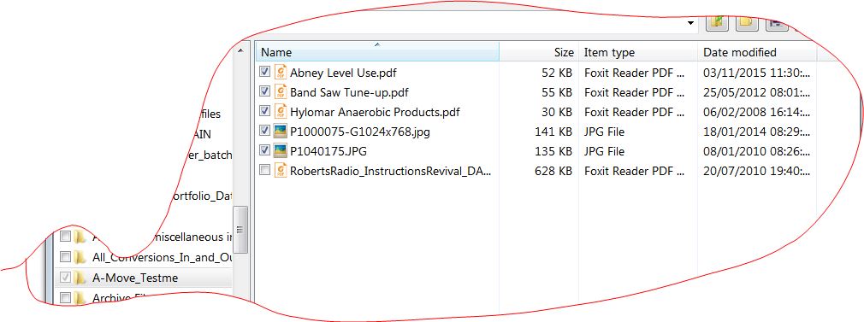Screen dimensions: 864x322
Task: Click the new folder toolbar icon
Action: click(747, 22)
